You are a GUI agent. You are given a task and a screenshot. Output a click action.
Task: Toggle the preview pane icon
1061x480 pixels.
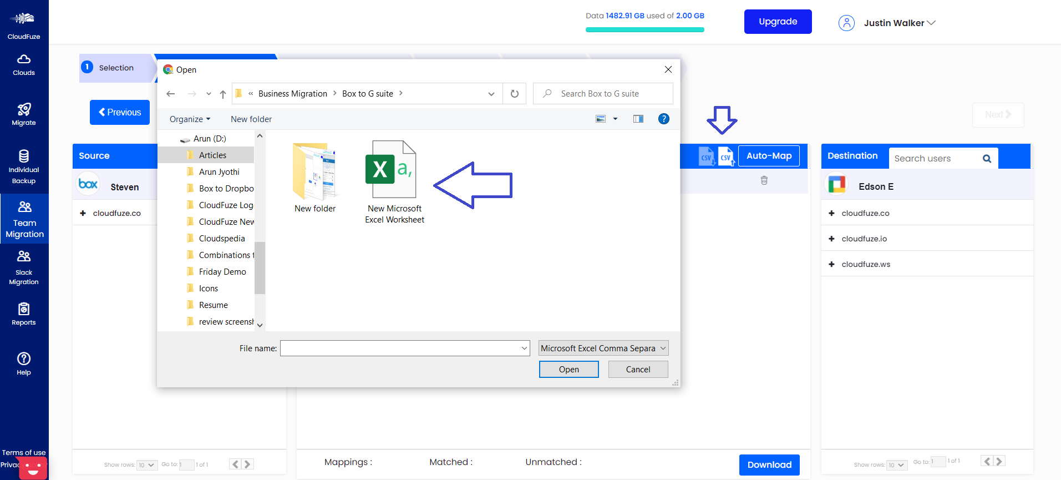pyautogui.click(x=638, y=119)
